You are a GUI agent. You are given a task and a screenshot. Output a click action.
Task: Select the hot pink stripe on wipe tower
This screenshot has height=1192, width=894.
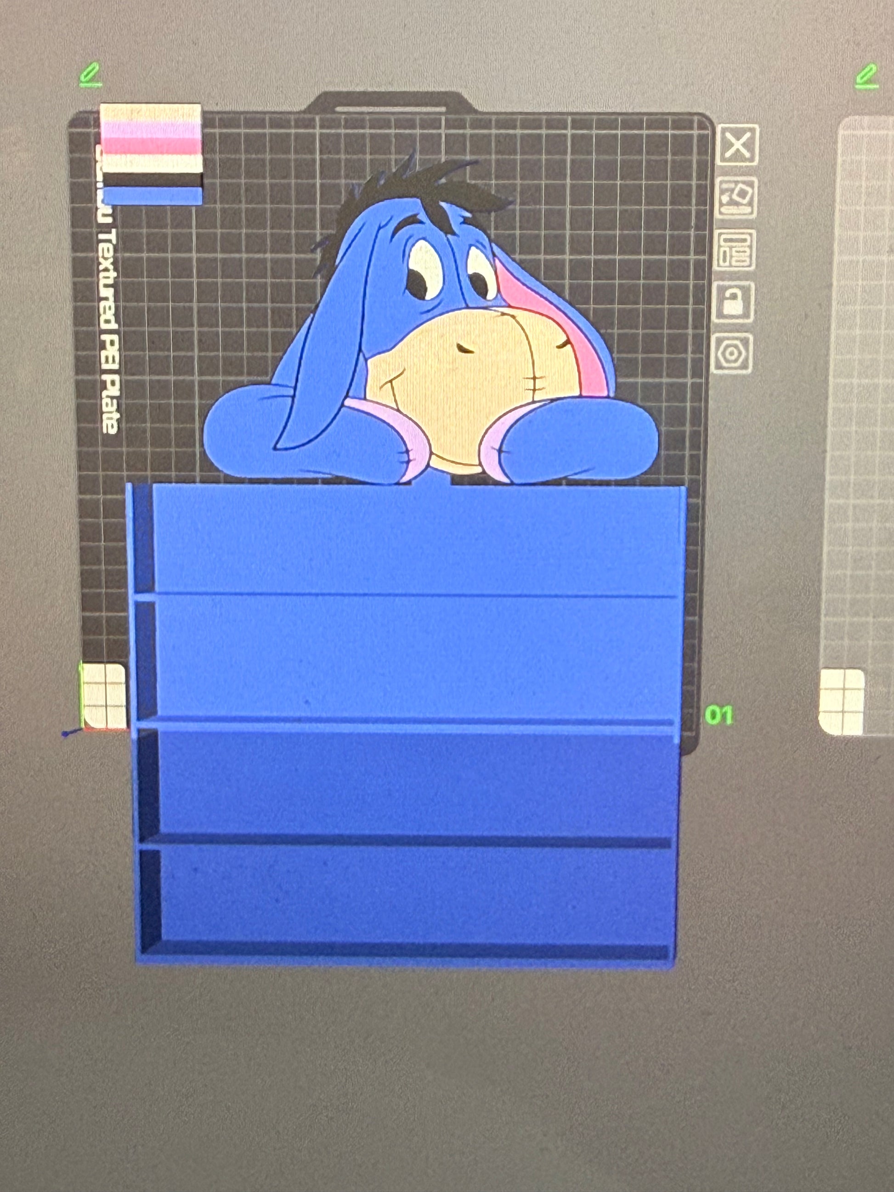click(151, 147)
